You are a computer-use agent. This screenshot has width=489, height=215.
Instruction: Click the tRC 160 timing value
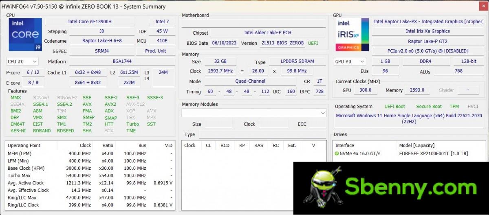tap(291, 91)
